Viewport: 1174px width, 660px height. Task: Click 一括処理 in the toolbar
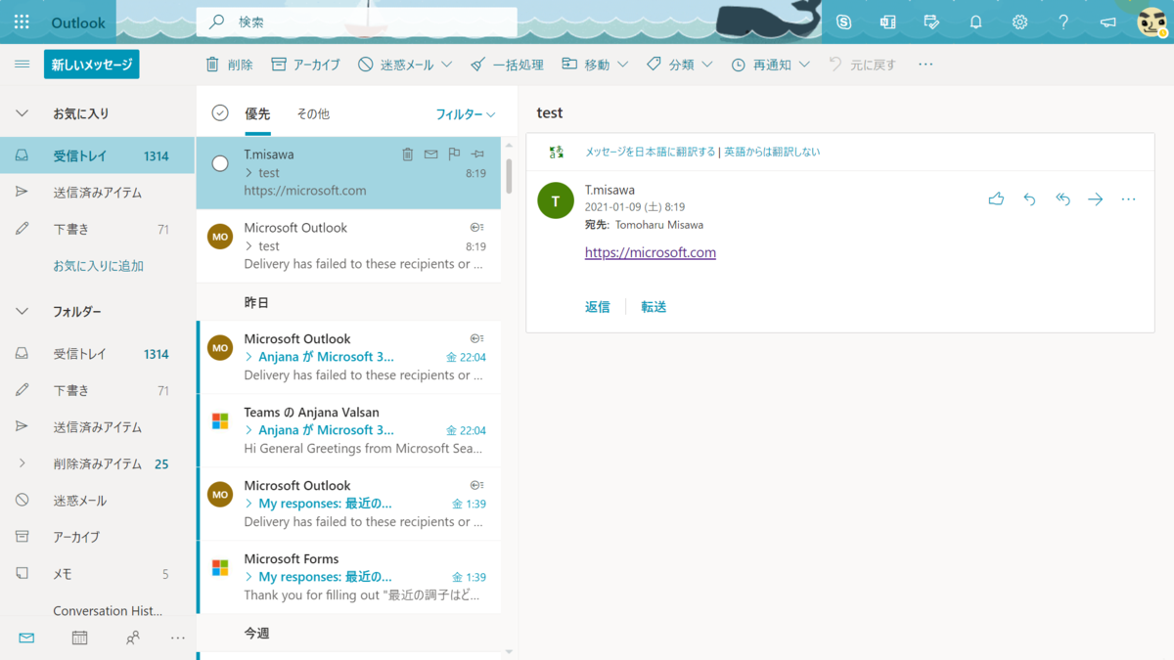tap(506, 65)
